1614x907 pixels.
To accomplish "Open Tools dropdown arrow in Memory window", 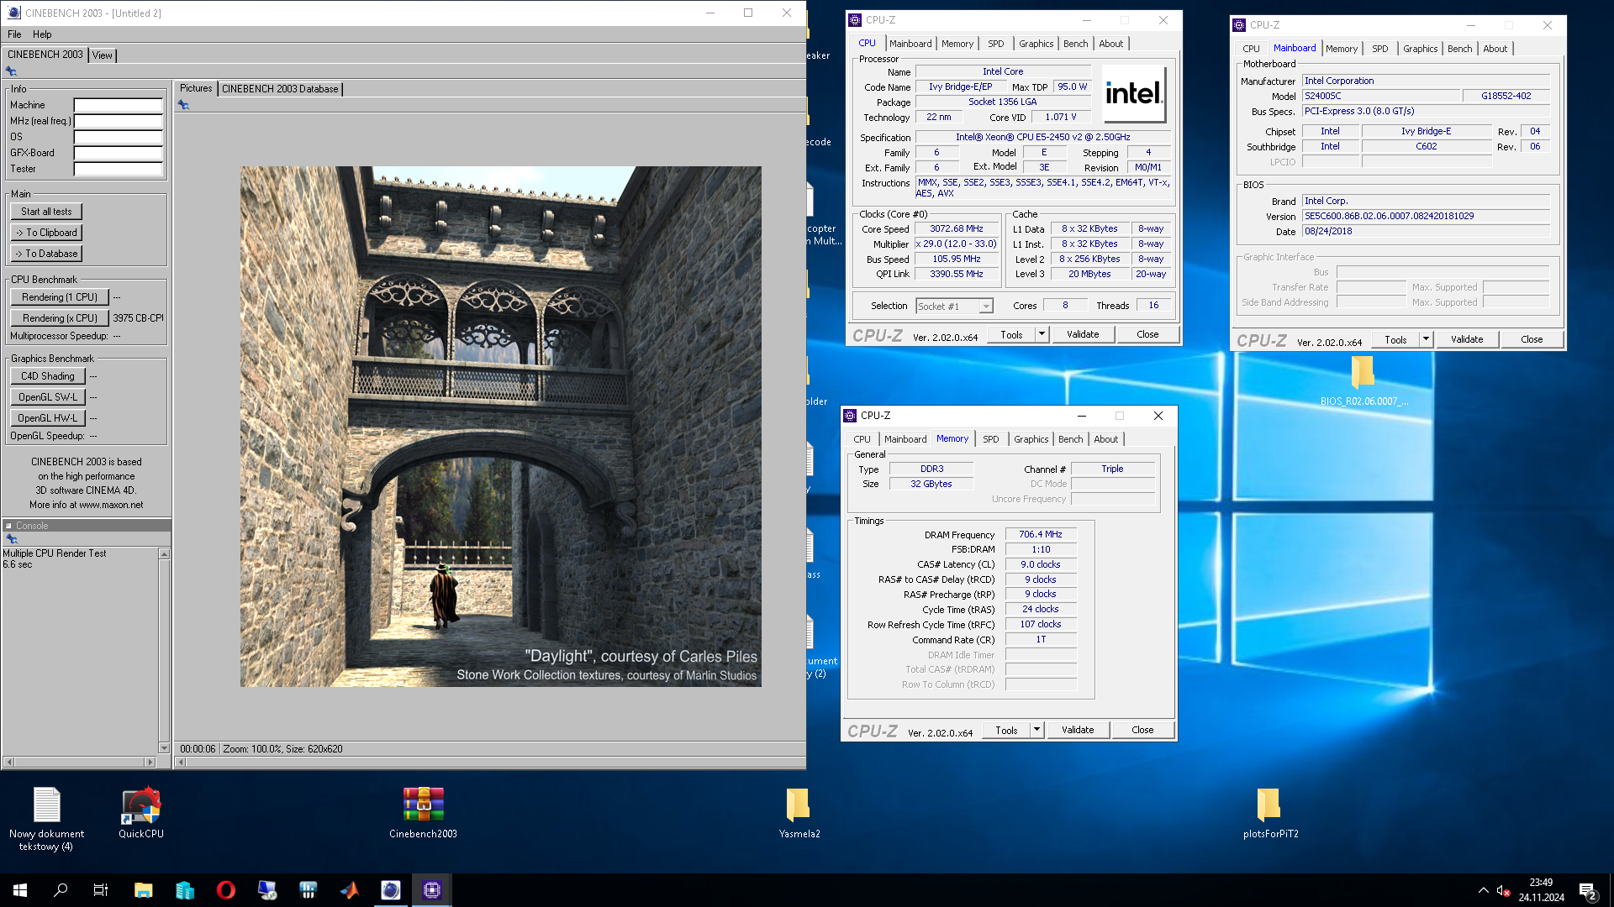I will tap(1036, 730).
